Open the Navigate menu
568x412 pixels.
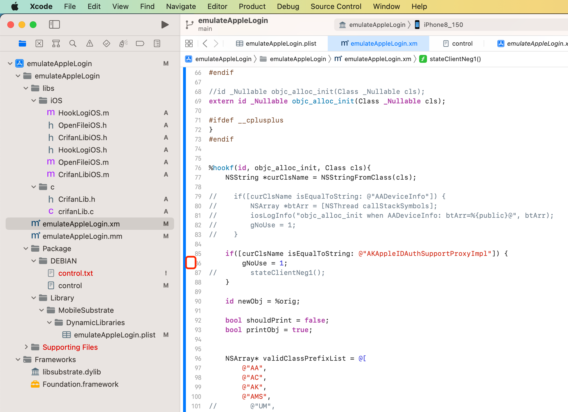181,6
